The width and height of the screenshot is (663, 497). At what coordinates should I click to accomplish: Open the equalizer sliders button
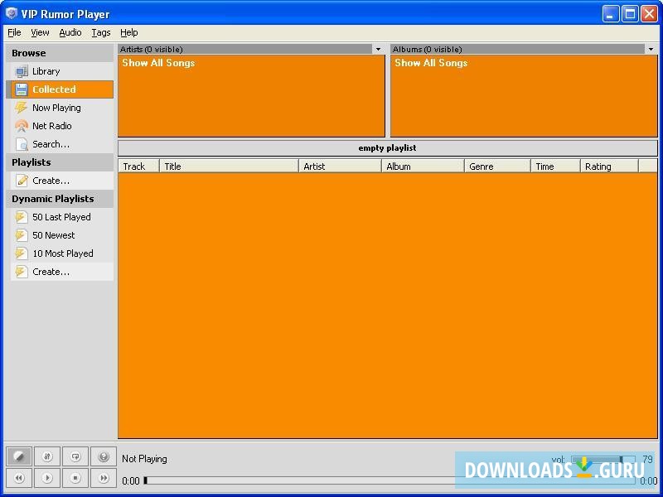pyautogui.click(x=47, y=456)
